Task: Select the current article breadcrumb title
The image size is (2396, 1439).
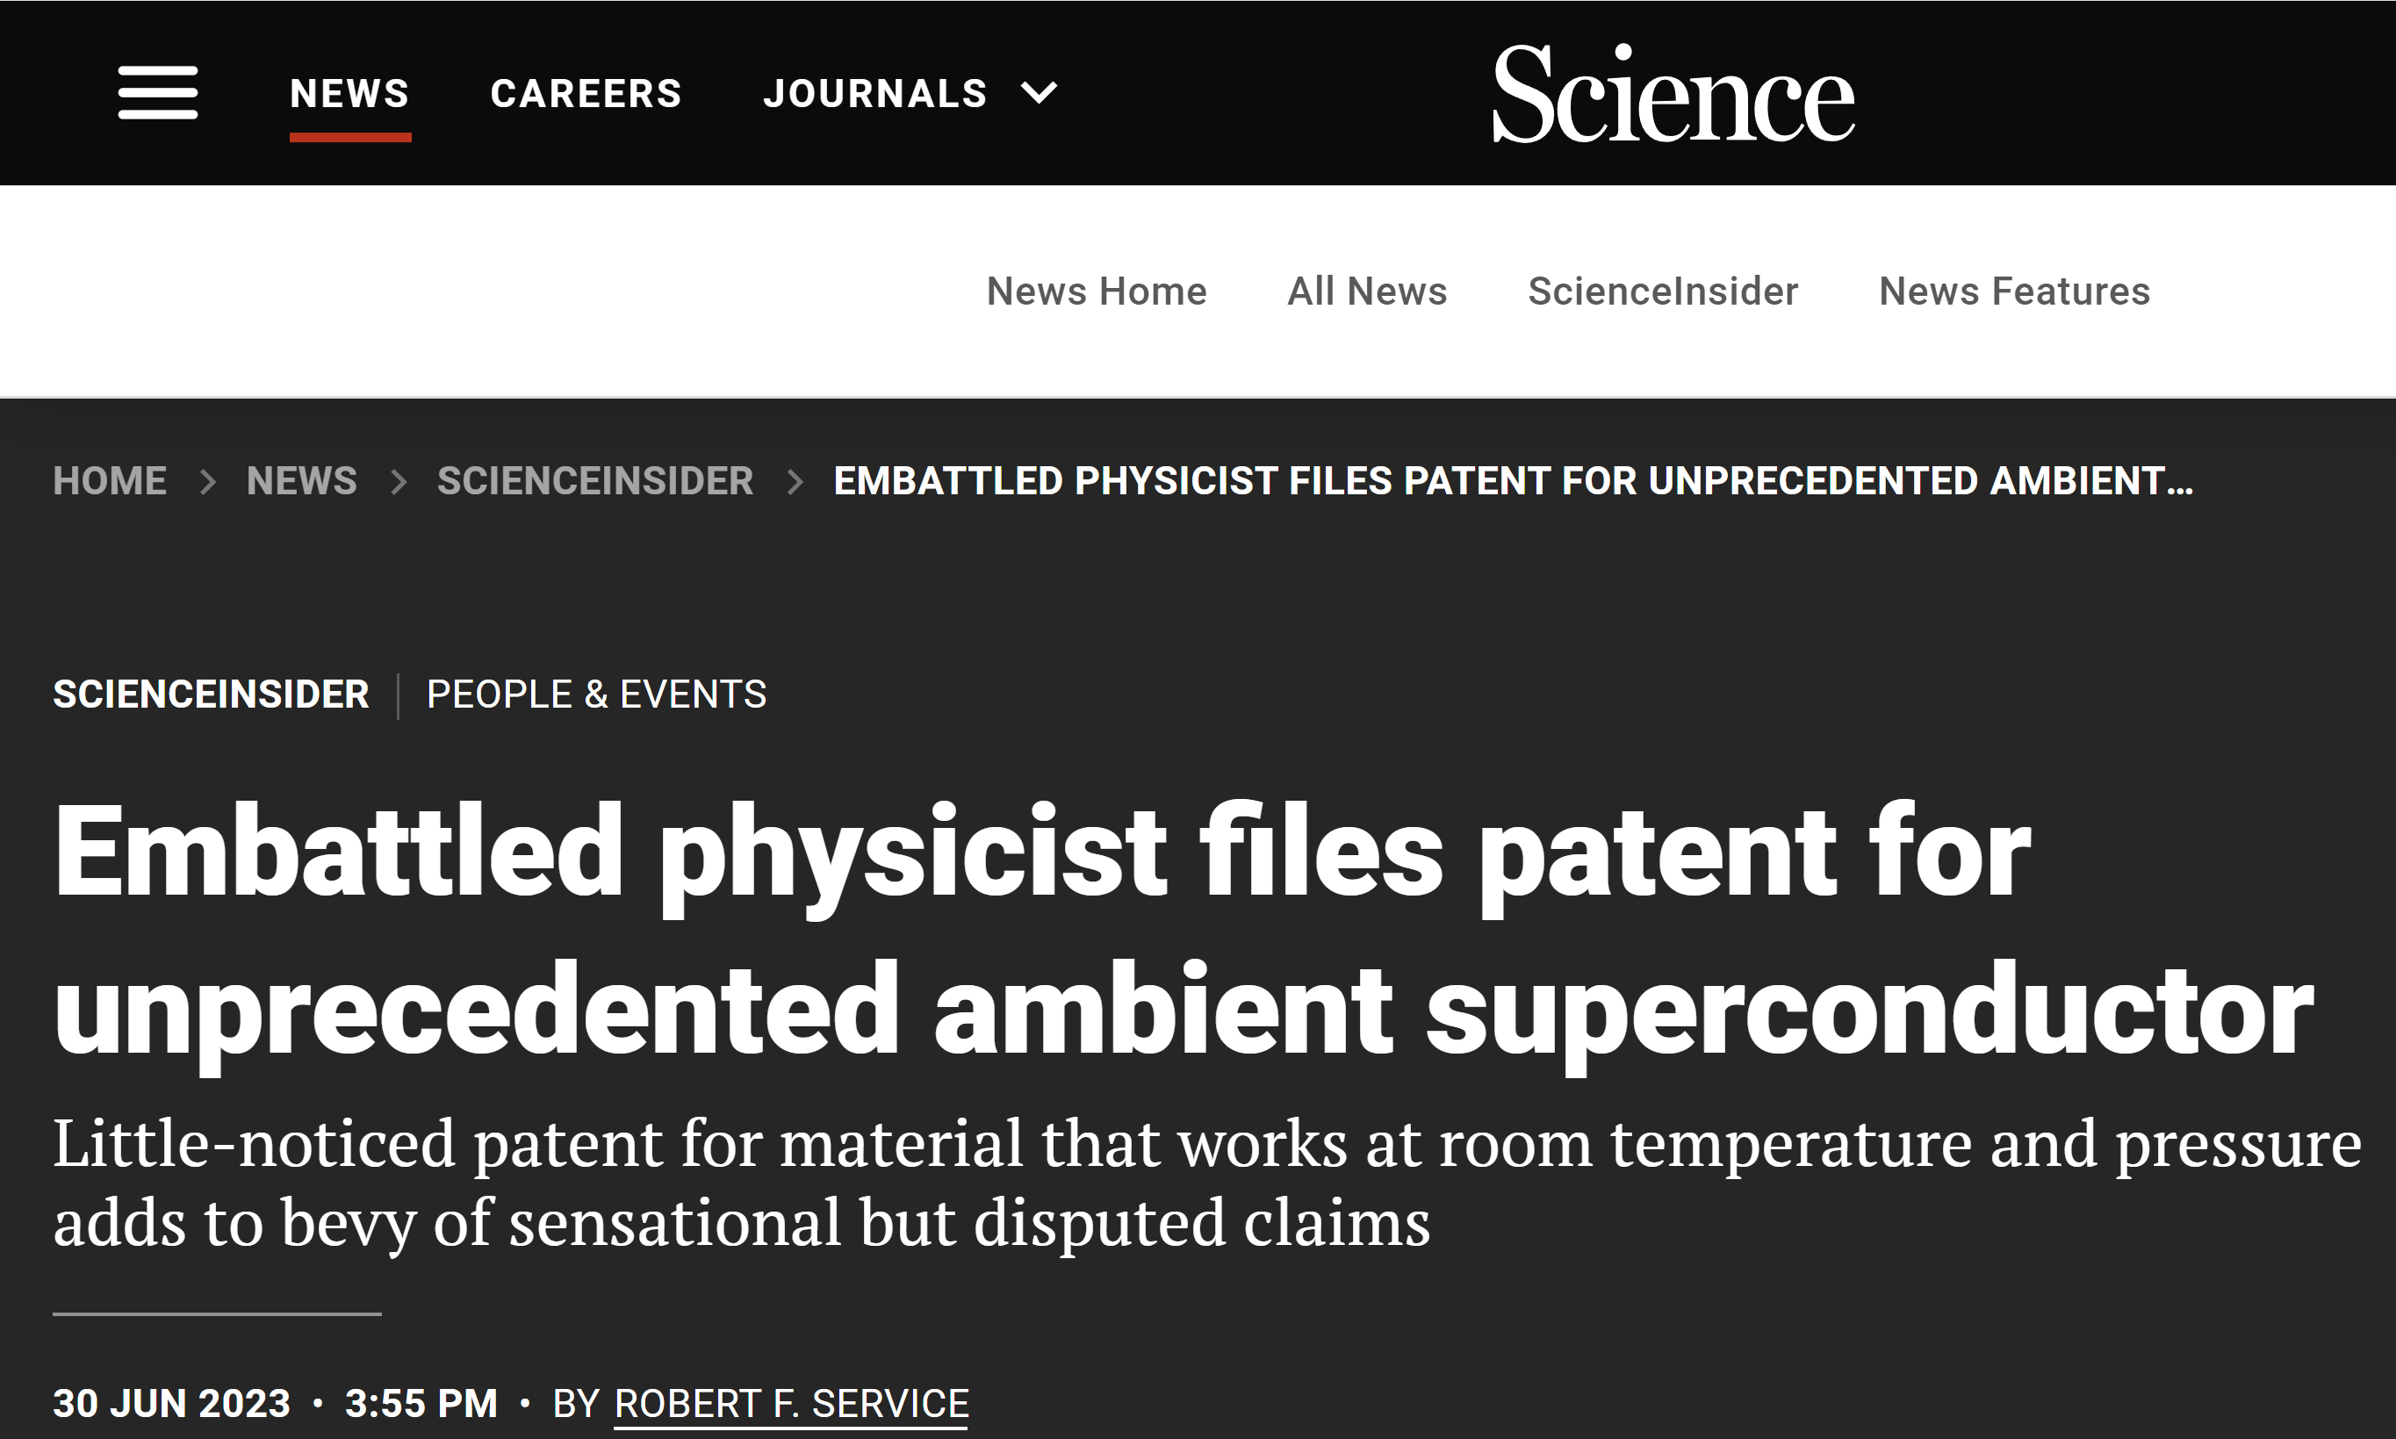Action: [x=1514, y=481]
